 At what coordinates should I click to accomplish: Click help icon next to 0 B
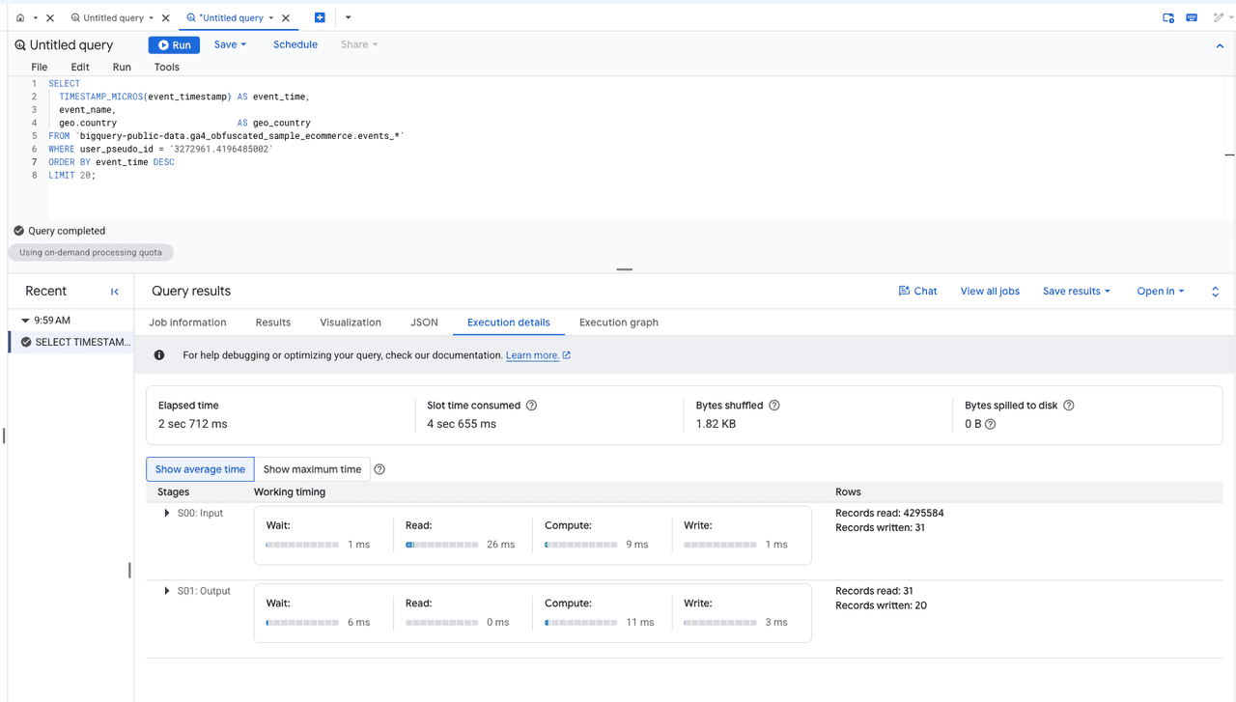click(991, 424)
